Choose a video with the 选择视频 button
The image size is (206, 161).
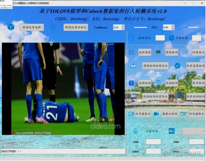145,83
